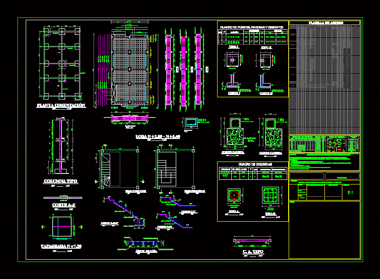Viewport: 380px width, 279px height.
Task: Select the TIPO A column section symbol
Action: (235, 196)
